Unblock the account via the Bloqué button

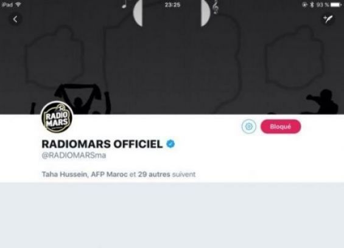[x=281, y=126]
